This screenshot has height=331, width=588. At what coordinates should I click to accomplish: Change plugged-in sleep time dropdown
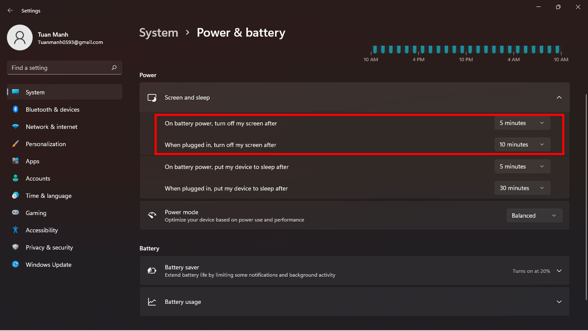[522, 188]
